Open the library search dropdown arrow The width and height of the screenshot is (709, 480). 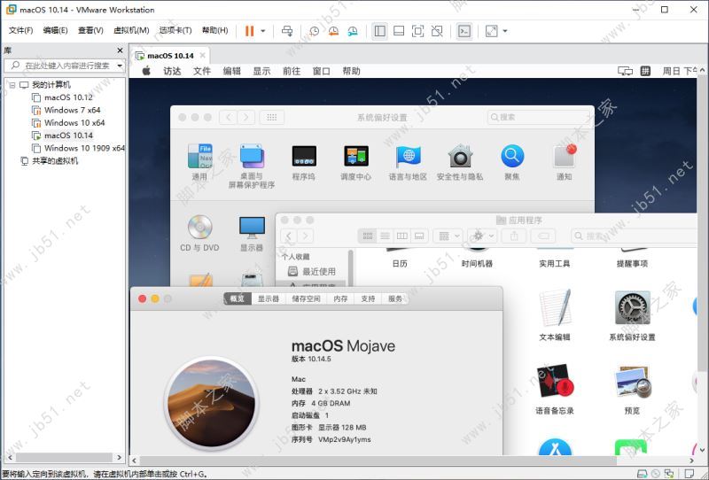click(120, 66)
